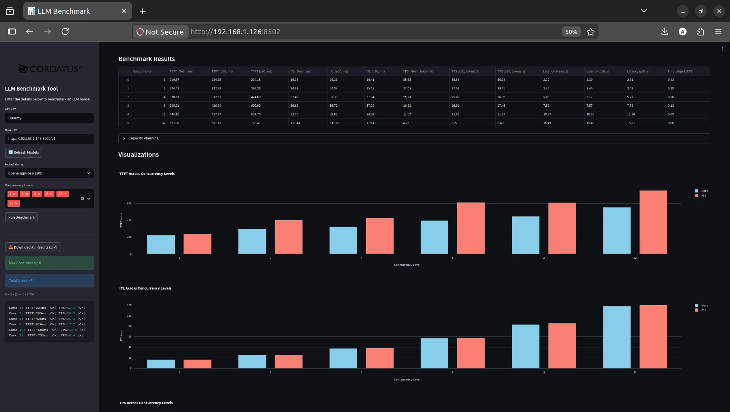Open the browser downloads panel
730x412 pixels.
(664, 32)
